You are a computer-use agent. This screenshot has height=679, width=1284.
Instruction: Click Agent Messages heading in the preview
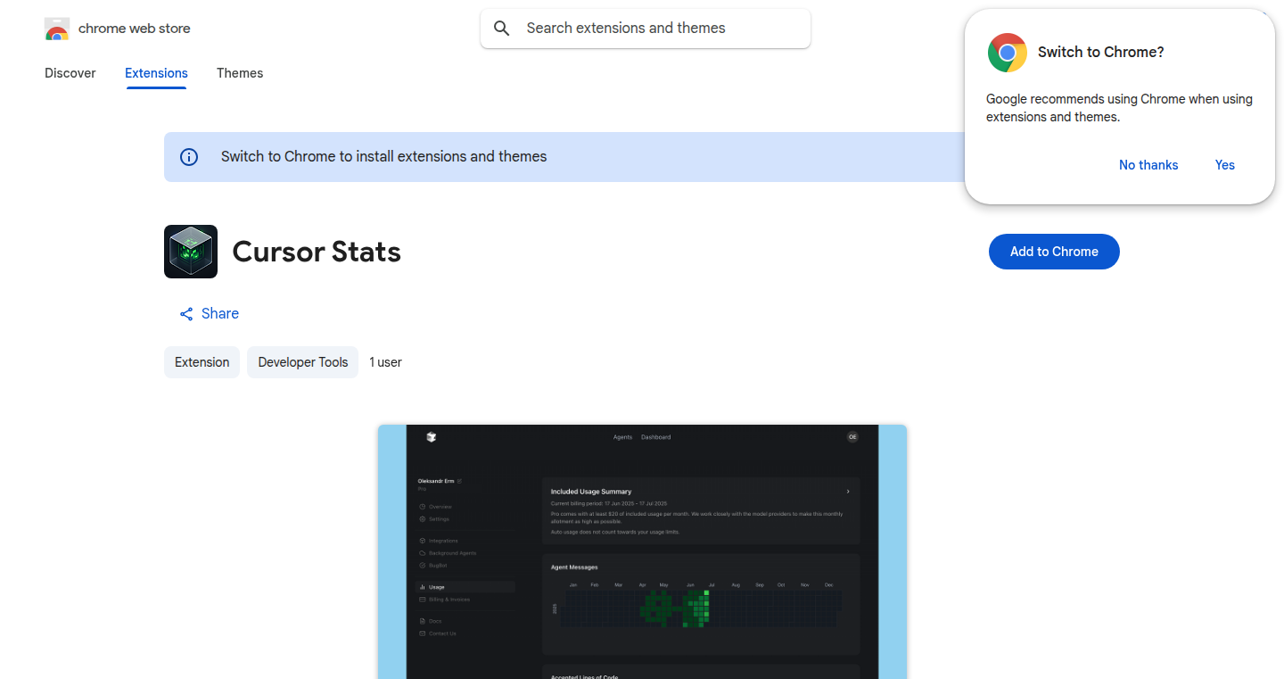(x=574, y=567)
